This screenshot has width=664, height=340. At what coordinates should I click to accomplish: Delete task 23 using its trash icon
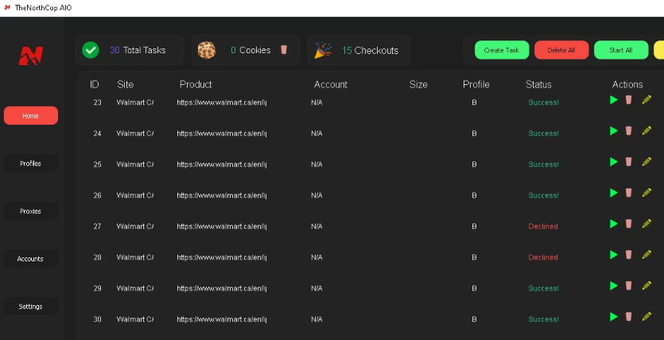[x=628, y=99]
